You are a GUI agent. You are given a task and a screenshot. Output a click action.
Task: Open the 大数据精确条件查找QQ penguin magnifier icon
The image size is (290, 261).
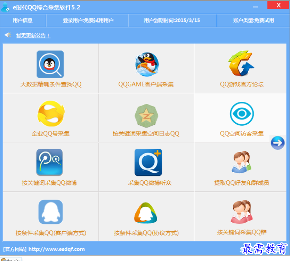50,64
